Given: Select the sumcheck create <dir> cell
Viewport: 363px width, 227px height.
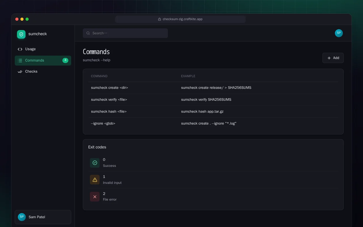Looking at the screenshot, I should pos(109,88).
